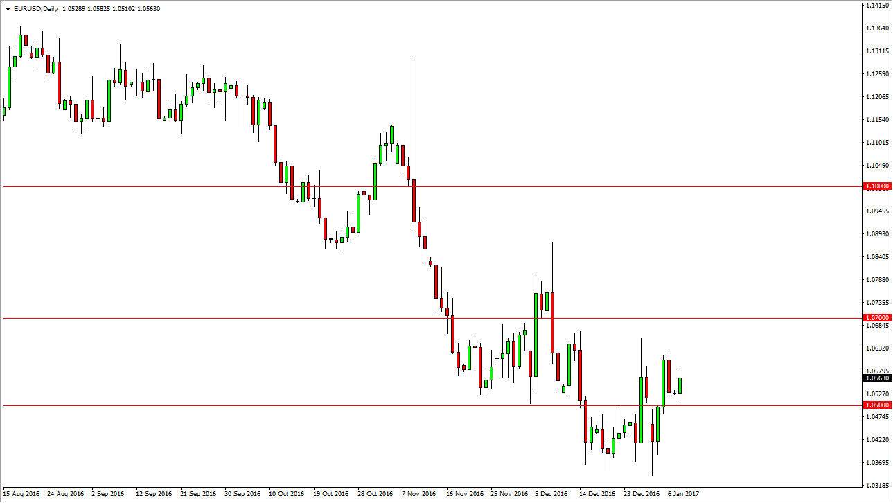Viewport: 893px width, 503px height.
Task: Select the 1.07000 red price level label
Action: pyautogui.click(x=876, y=317)
